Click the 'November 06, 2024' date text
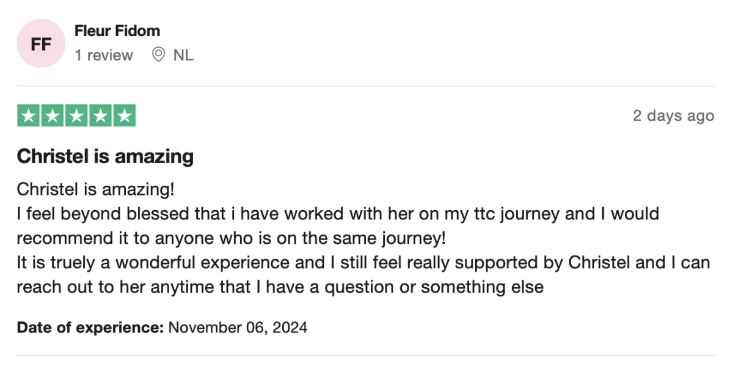Viewport: 733px width, 366px height. click(238, 328)
